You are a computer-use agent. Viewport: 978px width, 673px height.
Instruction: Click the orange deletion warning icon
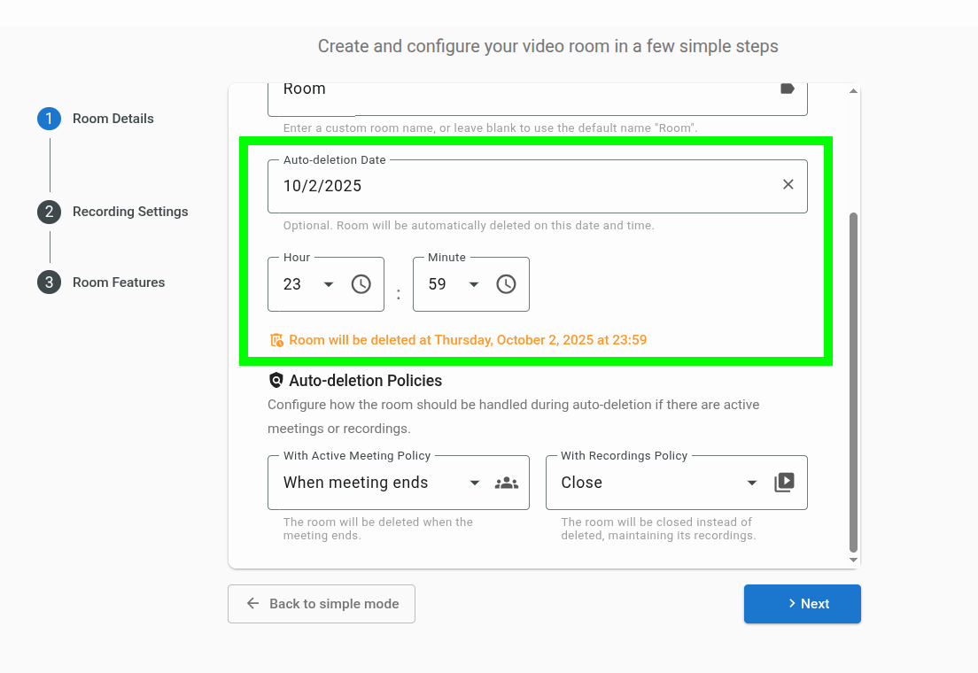point(276,340)
